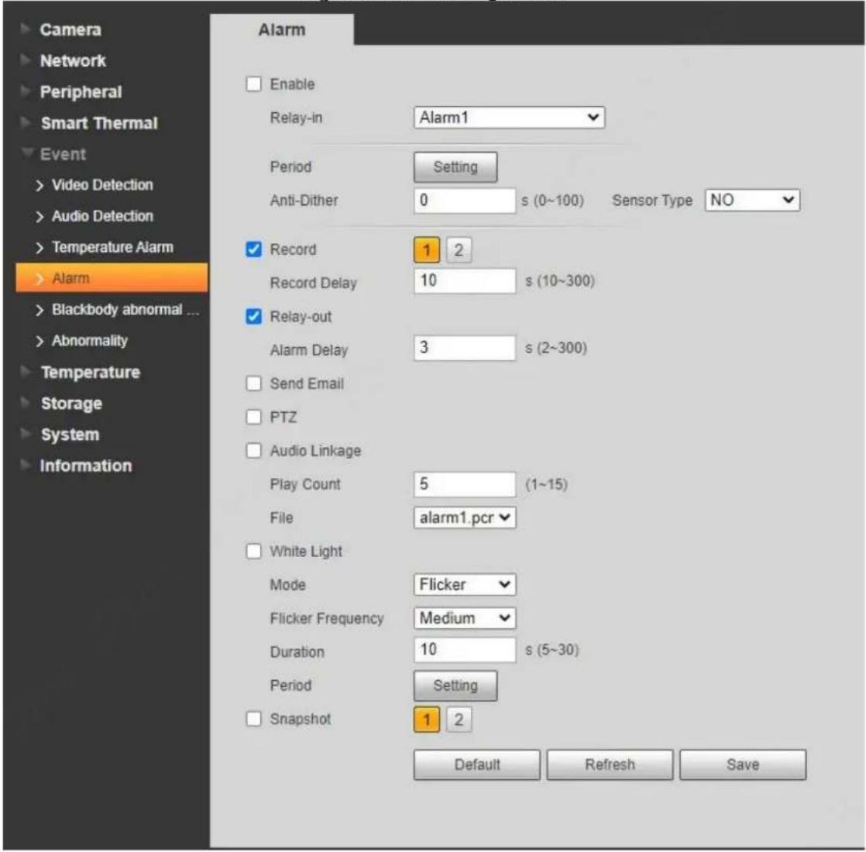Enable the PTZ checkbox

tap(253, 417)
